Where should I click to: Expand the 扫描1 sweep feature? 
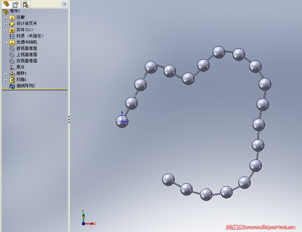tap(6, 81)
